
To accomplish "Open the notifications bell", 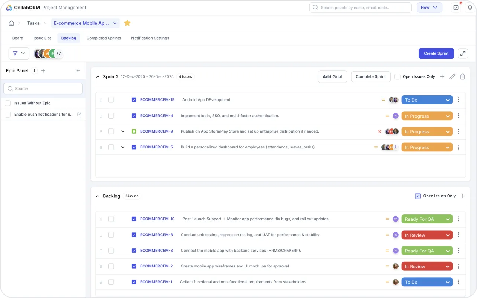I will click(x=469, y=8).
